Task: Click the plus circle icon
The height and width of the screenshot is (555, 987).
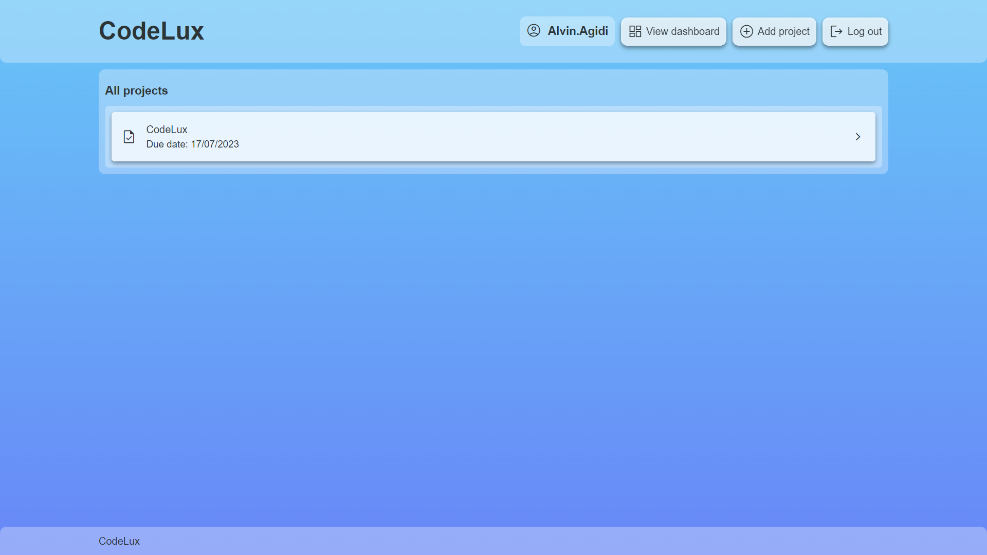Action: tap(746, 31)
